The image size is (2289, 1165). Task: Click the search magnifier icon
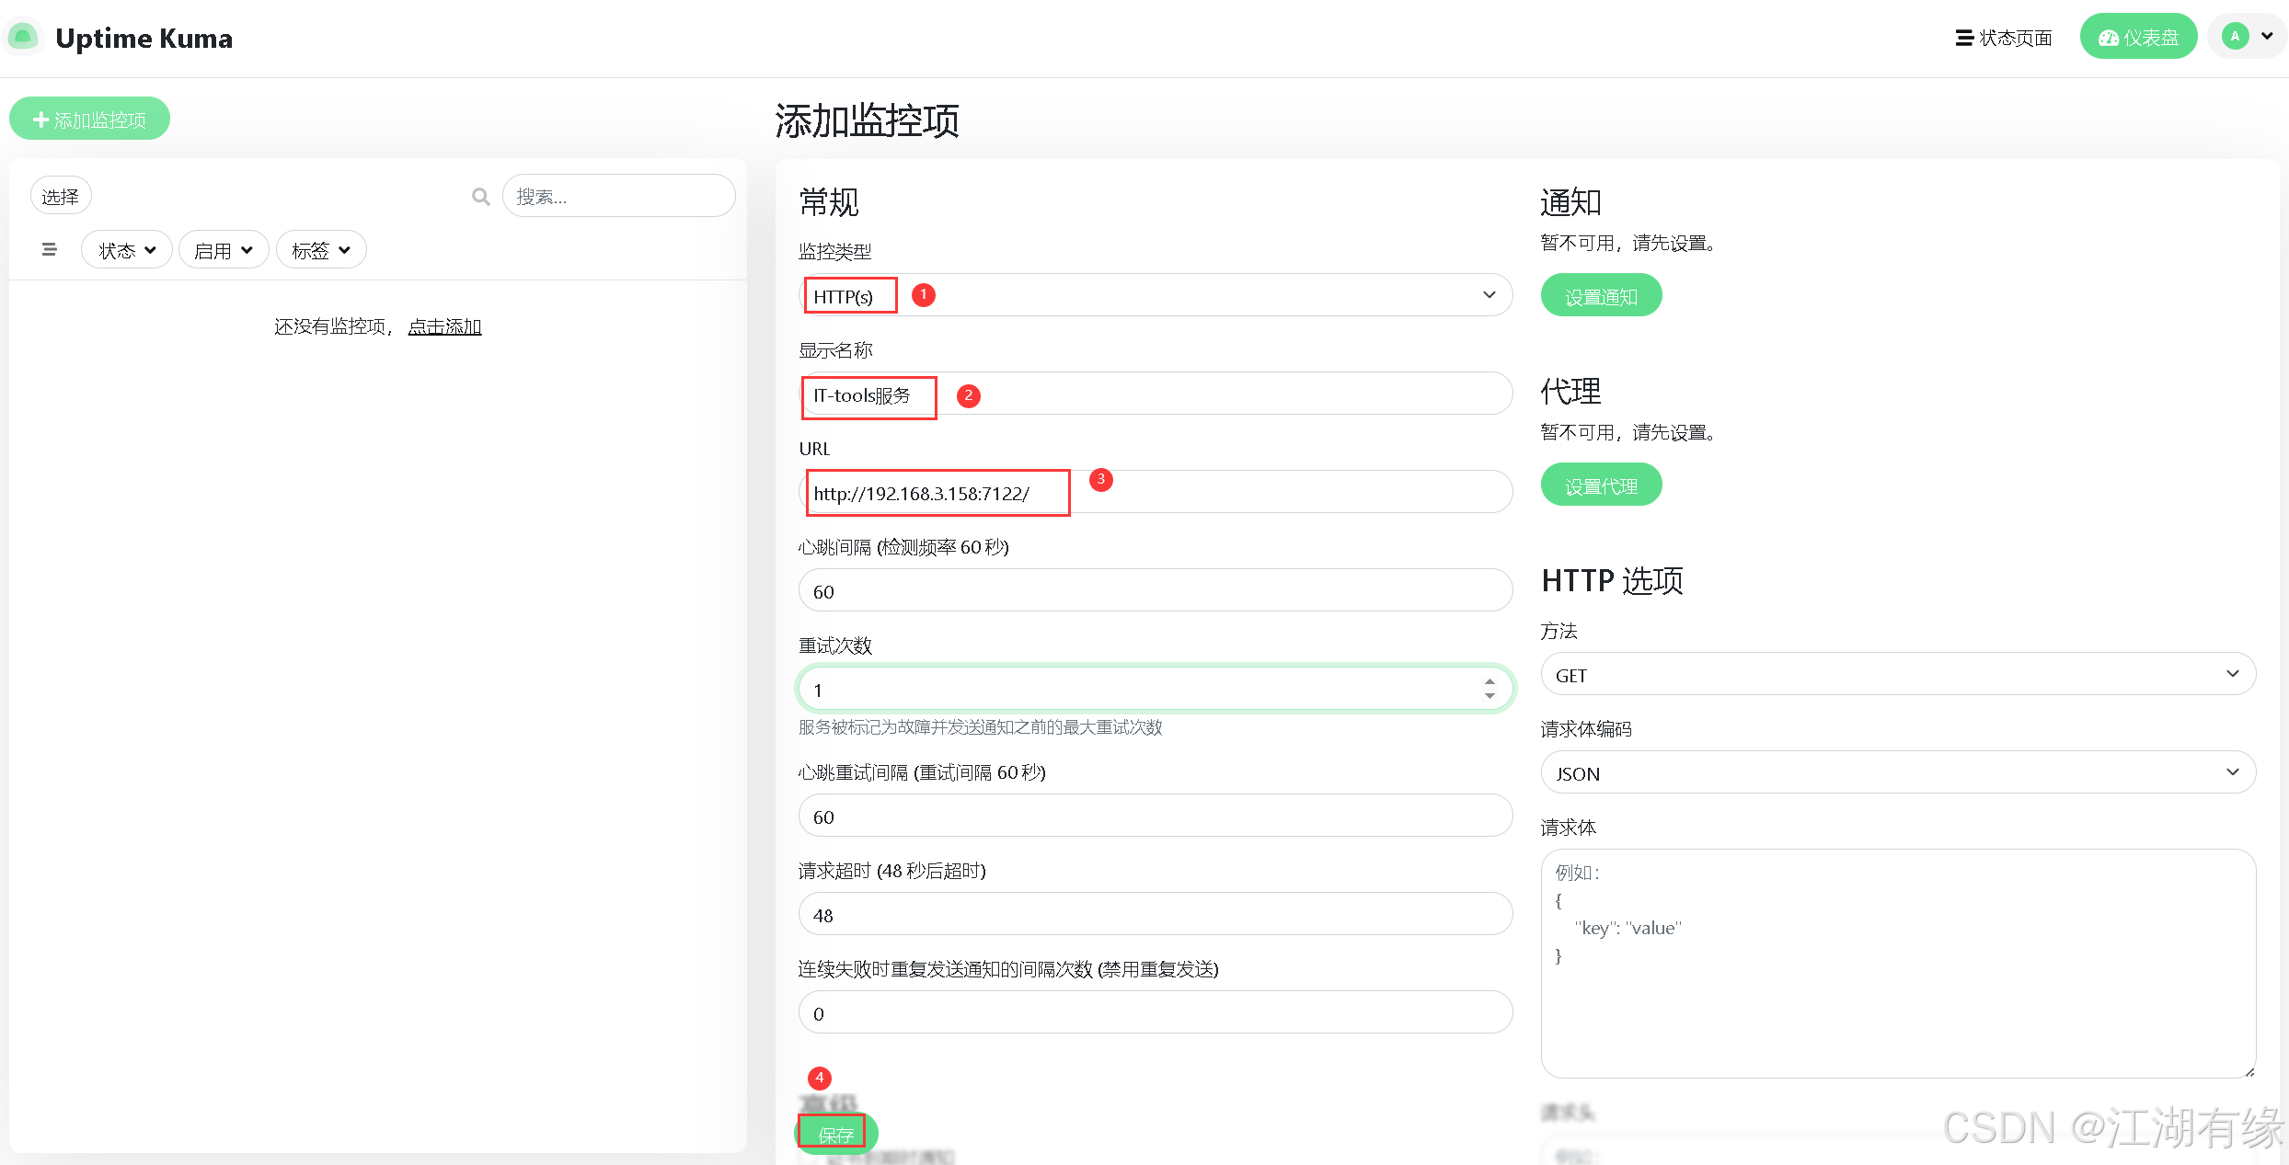(x=480, y=197)
